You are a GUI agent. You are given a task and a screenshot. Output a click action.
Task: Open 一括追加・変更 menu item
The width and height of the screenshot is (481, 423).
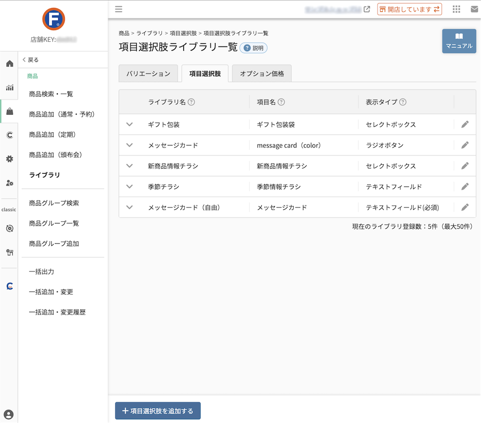point(51,292)
